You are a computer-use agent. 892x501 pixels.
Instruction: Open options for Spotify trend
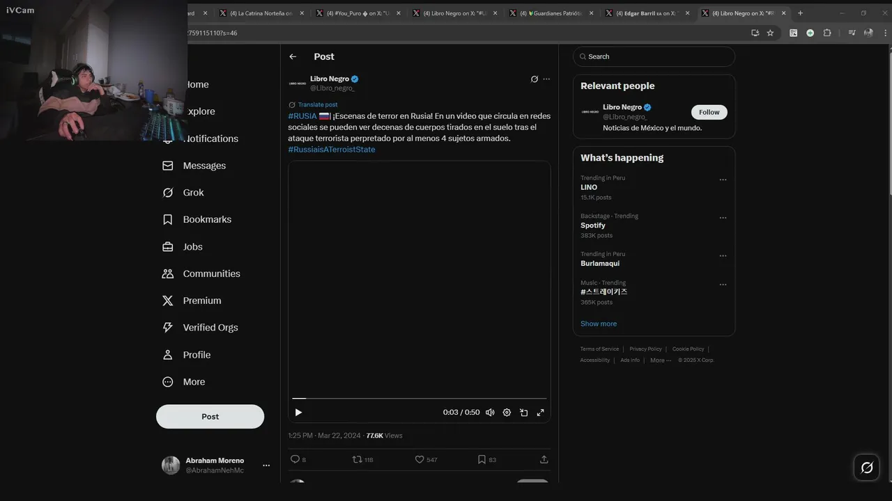tap(723, 218)
